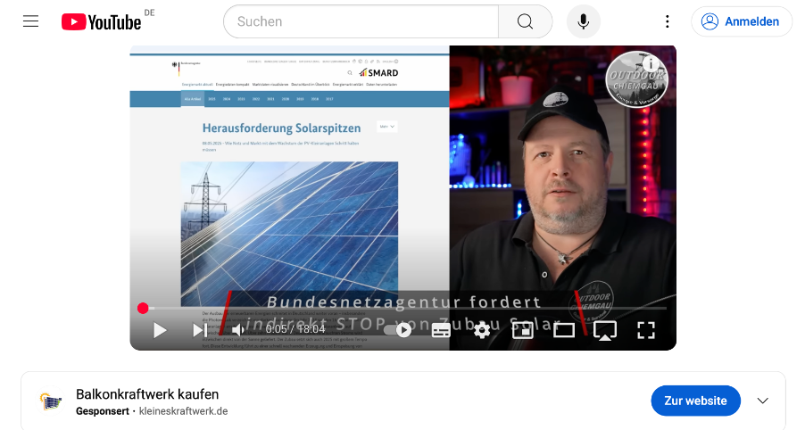Switch to miniplayer mode
This screenshot has height=430, width=805.
click(523, 330)
